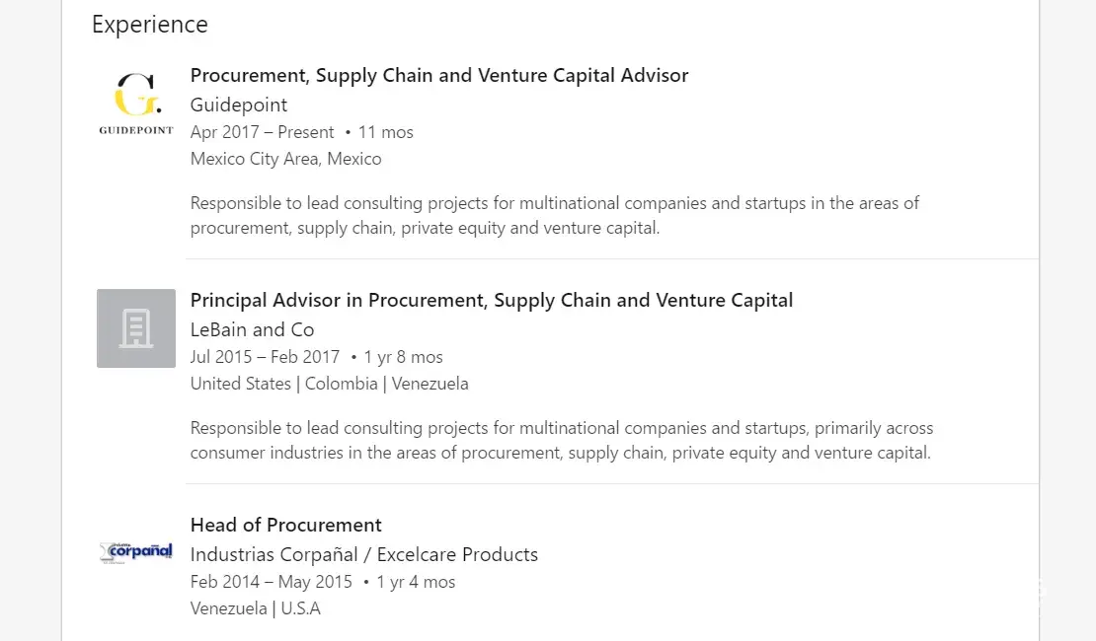Viewport: 1096px width, 641px height.
Task: Click the Guidepoint company logo
Action: [136, 104]
